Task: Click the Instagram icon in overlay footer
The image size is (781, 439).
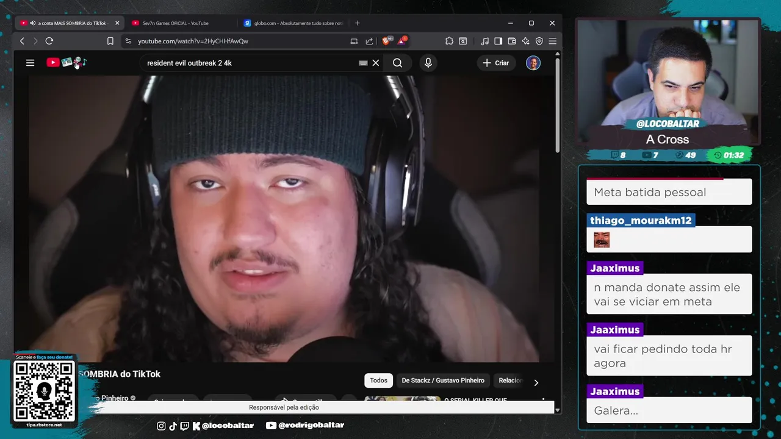Action: coord(161,426)
